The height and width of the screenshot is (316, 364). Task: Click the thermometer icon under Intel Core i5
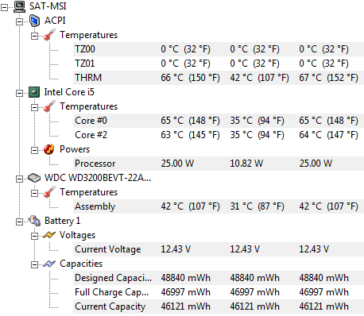click(x=49, y=106)
